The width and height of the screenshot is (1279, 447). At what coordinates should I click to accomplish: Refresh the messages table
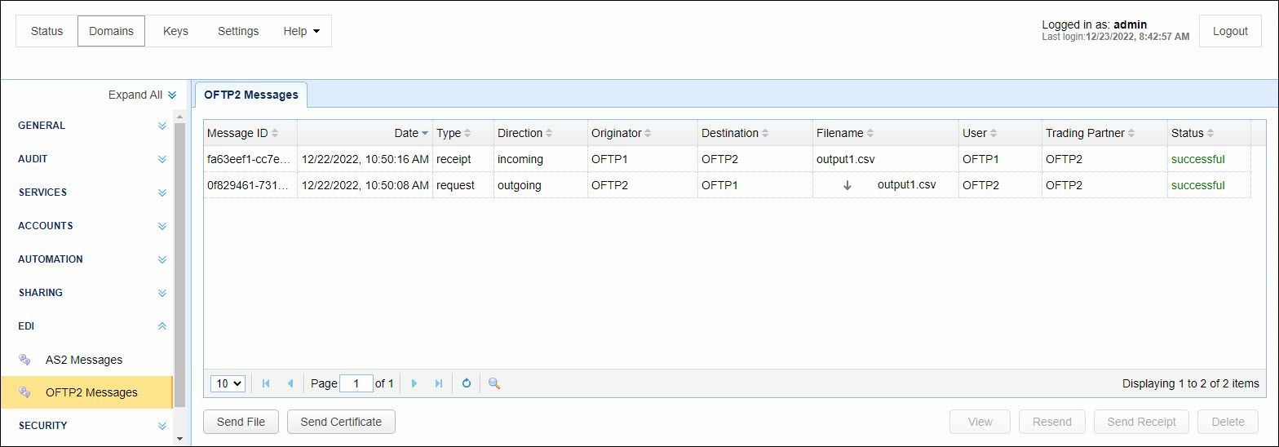point(467,383)
